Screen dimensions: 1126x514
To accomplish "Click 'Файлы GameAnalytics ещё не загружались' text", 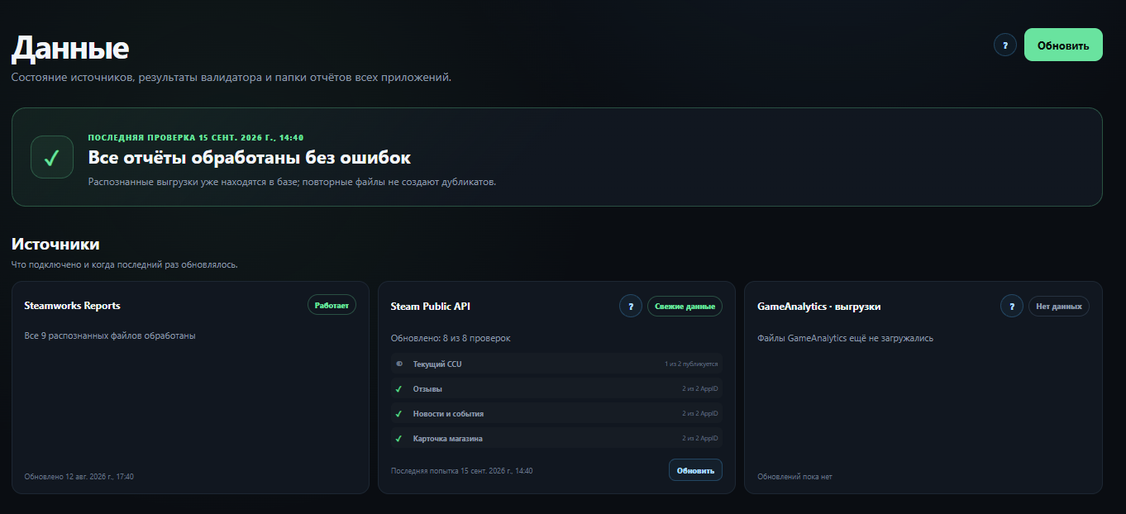I will point(845,338).
